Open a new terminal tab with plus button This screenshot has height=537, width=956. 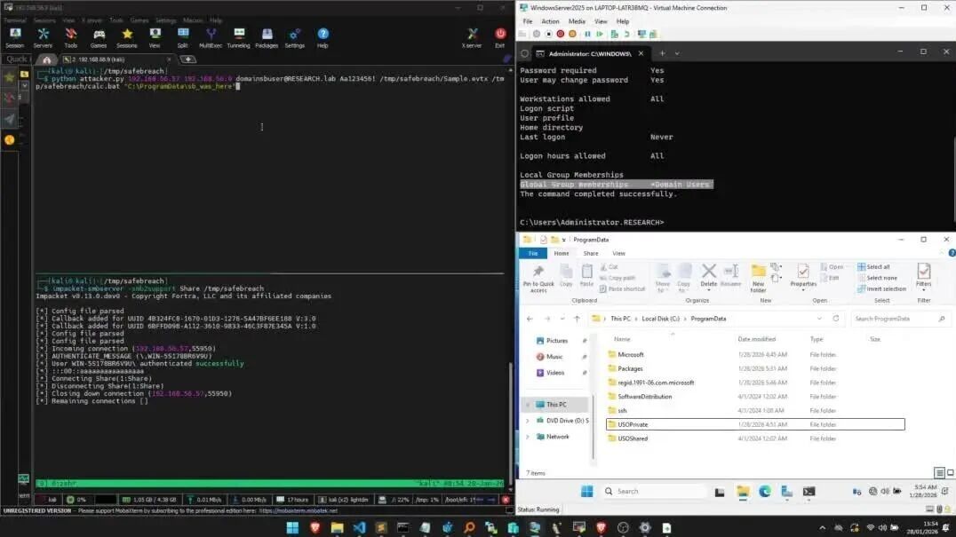pos(662,53)
